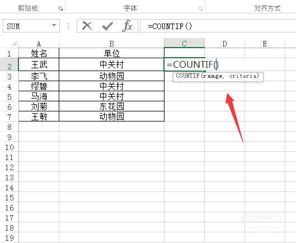
Task: Click cell B3 containing 动物园
Action: coord(111,76)
